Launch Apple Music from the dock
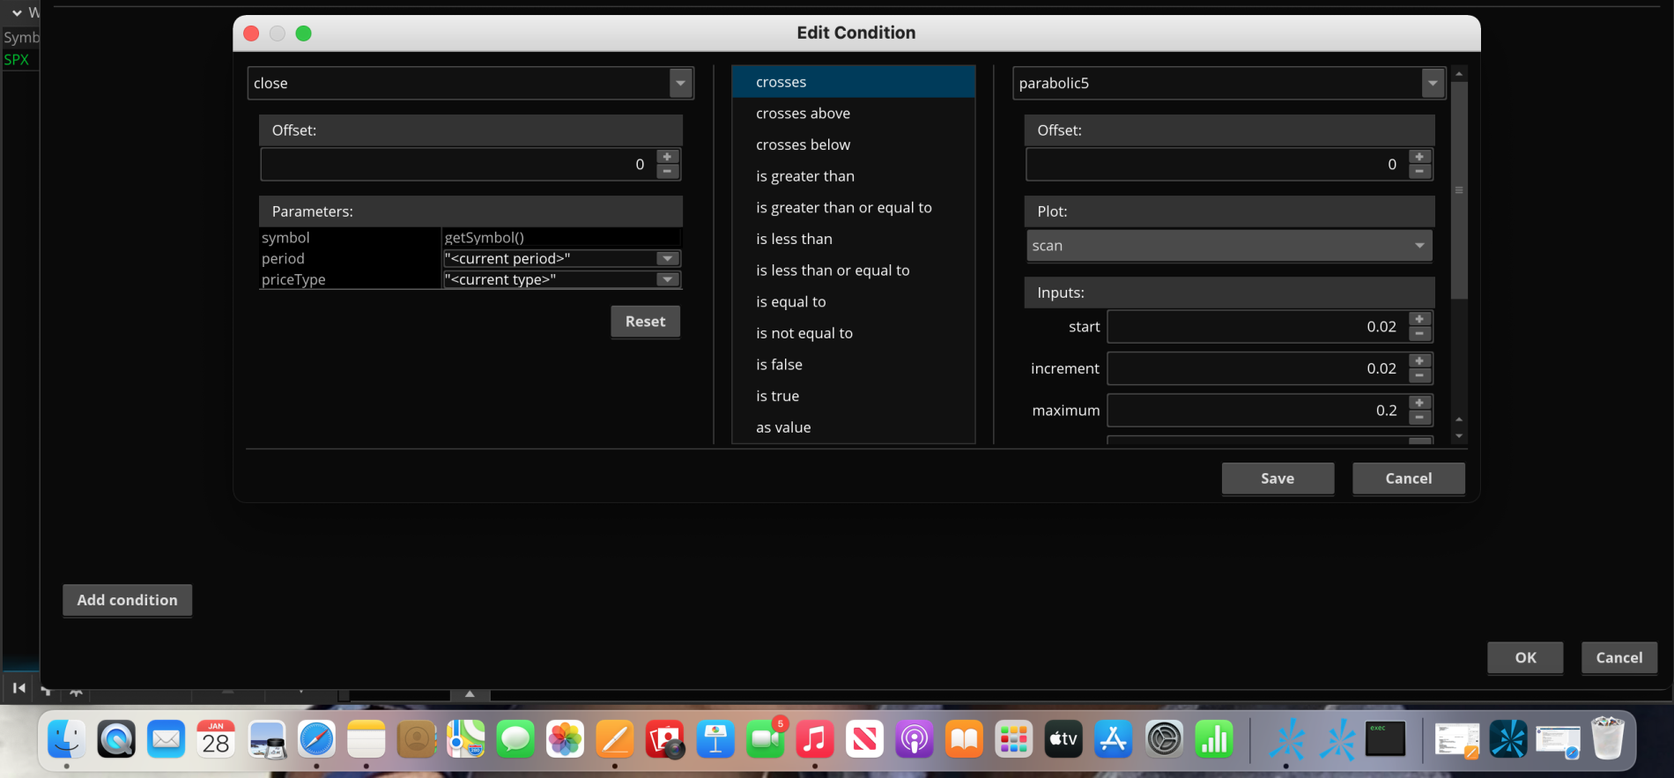 [x=815, y=739]
